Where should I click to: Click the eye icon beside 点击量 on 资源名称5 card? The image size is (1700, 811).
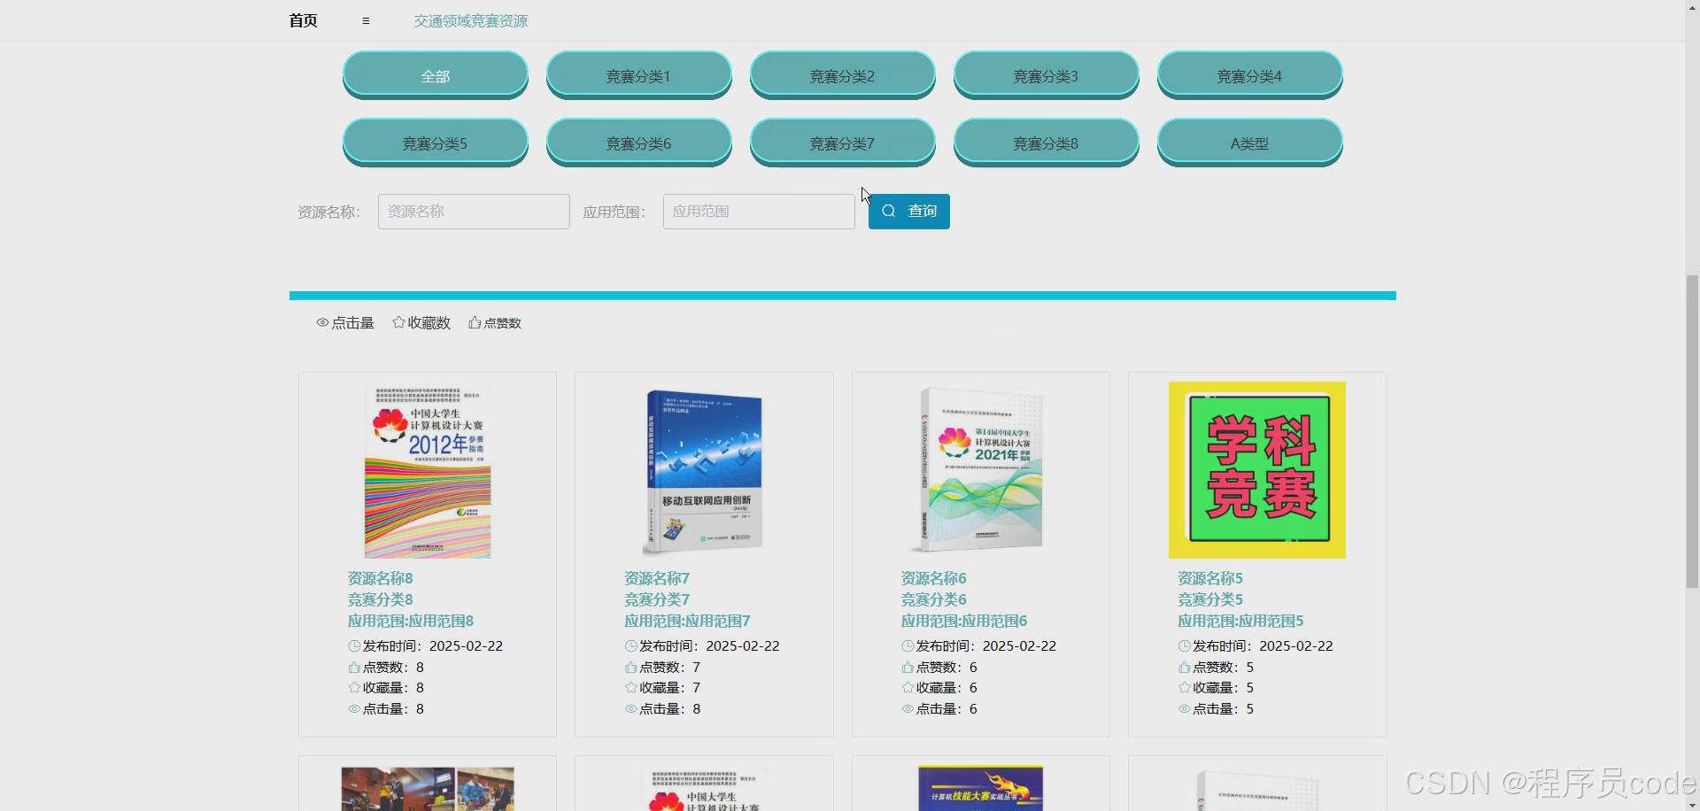click(x=1184, y=708)
